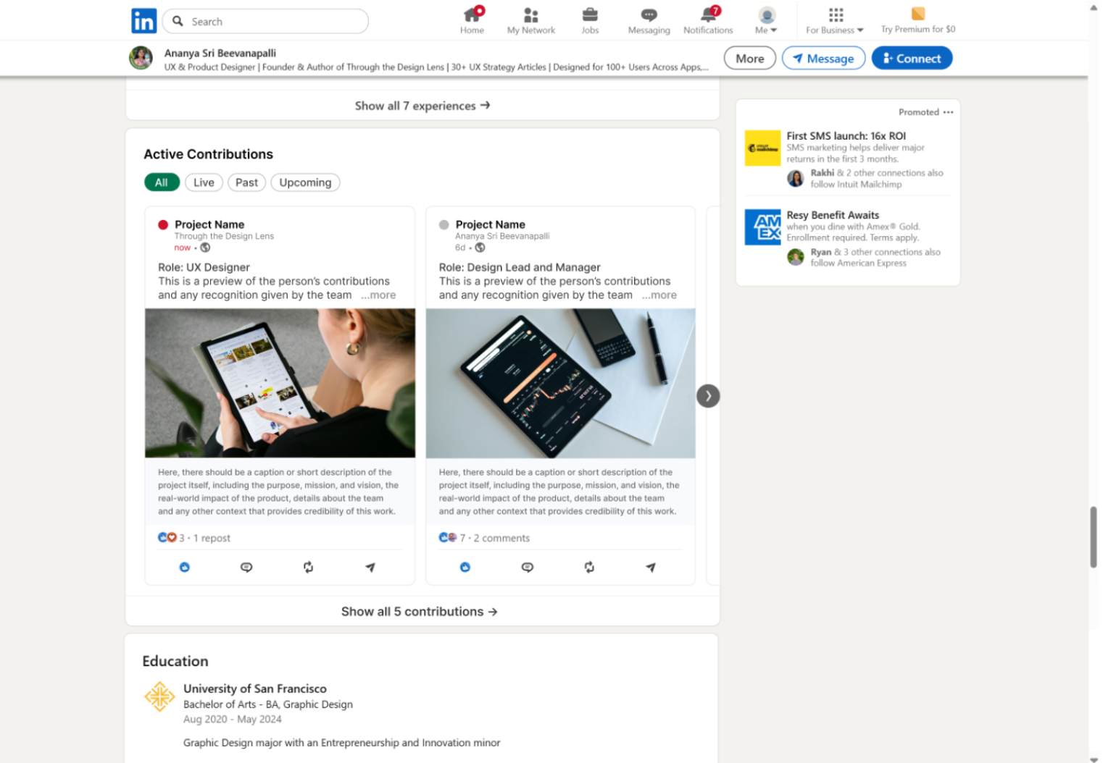Open the LinkedIn home logo
This screenshot has width=1103, height=763.
[143, 21]
